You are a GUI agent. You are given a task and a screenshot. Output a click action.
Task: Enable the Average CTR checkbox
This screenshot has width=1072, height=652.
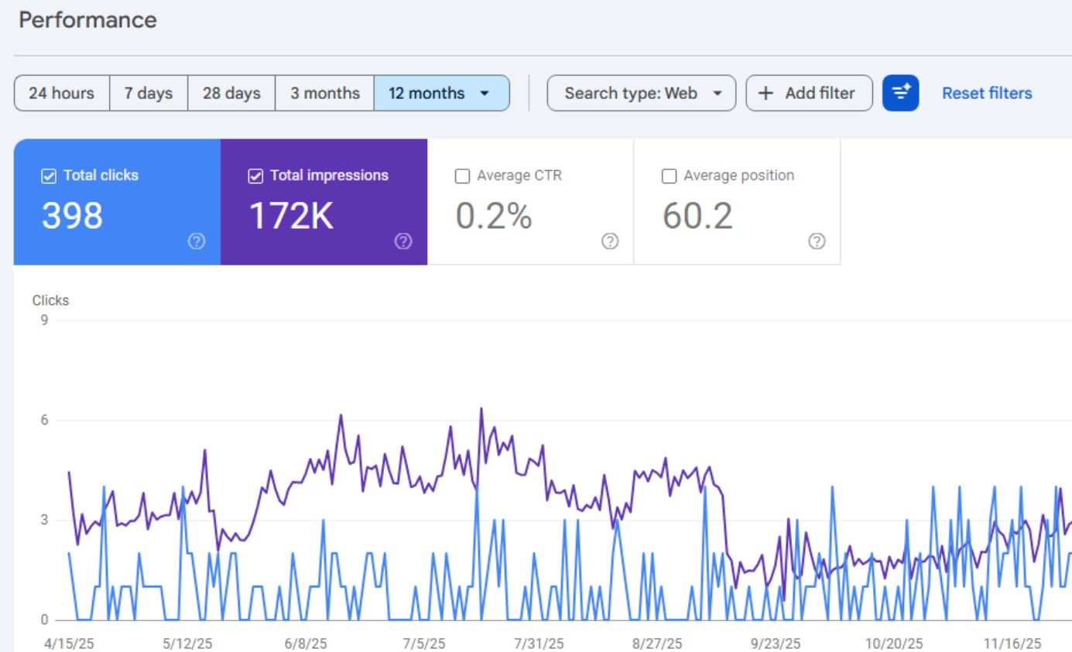(x=462, y=176)
